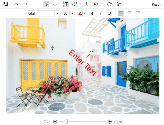Apply the red font color
The height and width of the screenshot is (125, 164).
pyautogui.click(x=80, y=13)
